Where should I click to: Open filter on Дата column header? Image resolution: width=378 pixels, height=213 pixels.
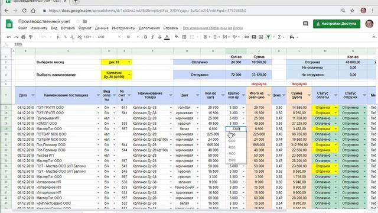[33, 95]
